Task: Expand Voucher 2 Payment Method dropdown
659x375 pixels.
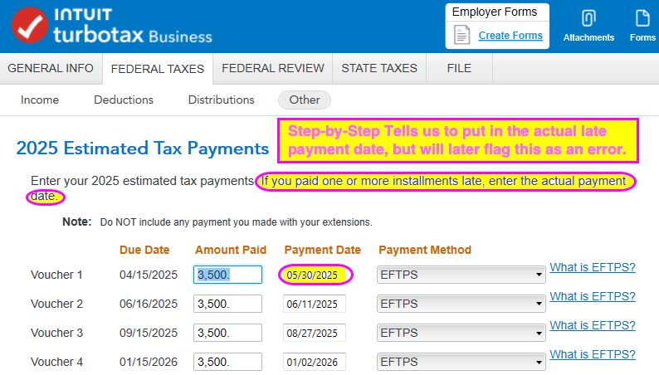Action: pos(461,304)
